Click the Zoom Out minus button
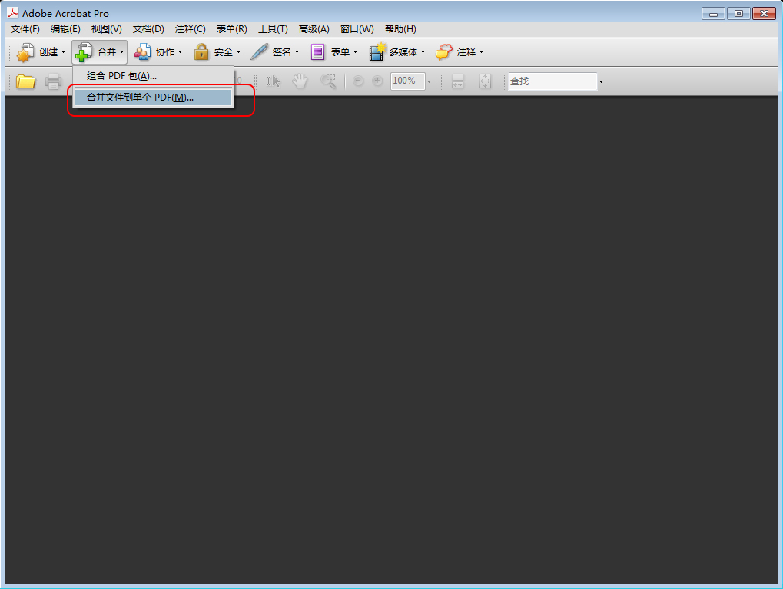 (358, 81)
